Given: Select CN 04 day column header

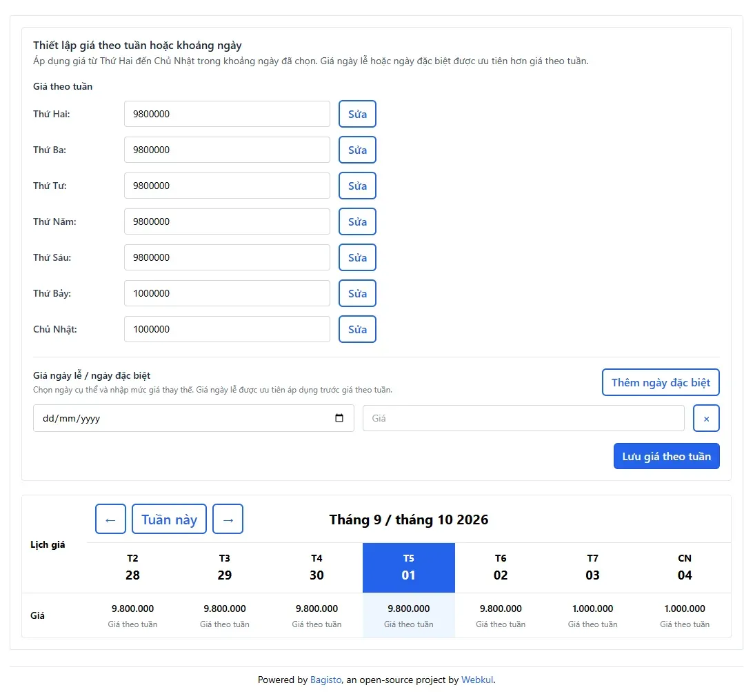Looking at the screenshot, I should tap(685, 568).
